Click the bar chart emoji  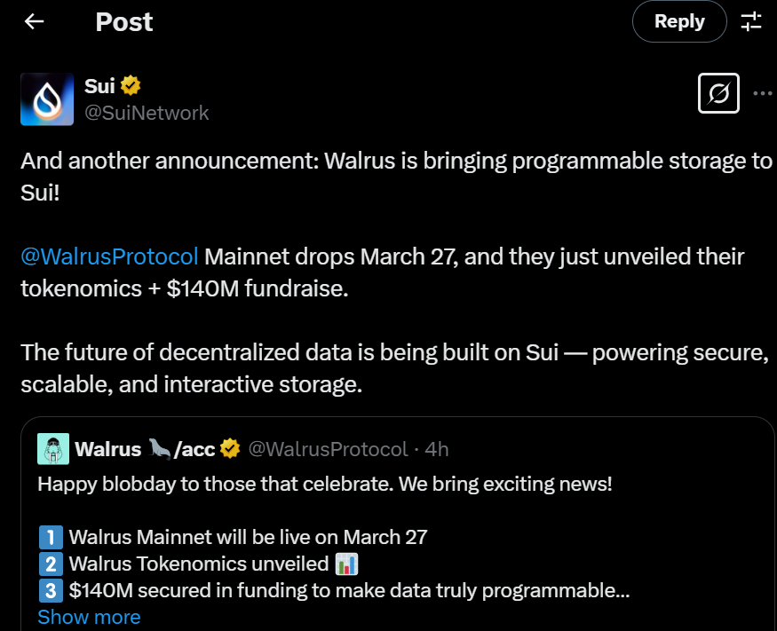point(346,564)
